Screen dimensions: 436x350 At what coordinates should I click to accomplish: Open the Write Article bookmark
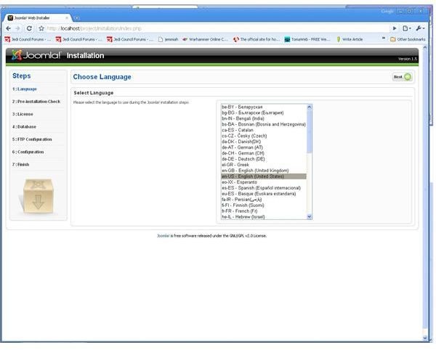pos(350,39)
